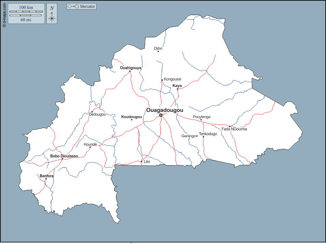Click the Kongoussi town marker
Viewport: 326px width, 244px height.
pos(162,80)
